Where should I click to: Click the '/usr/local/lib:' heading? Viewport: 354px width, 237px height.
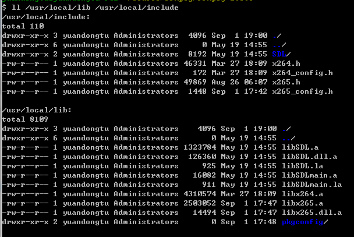click(x=37, y=110)
